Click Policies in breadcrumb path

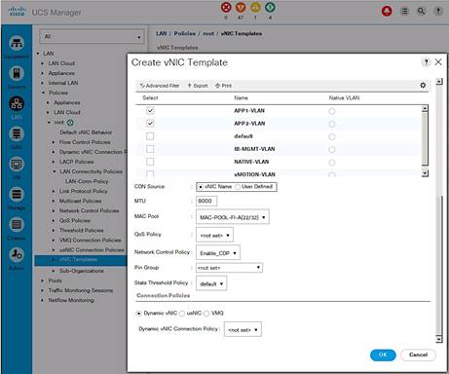point(184,33)
